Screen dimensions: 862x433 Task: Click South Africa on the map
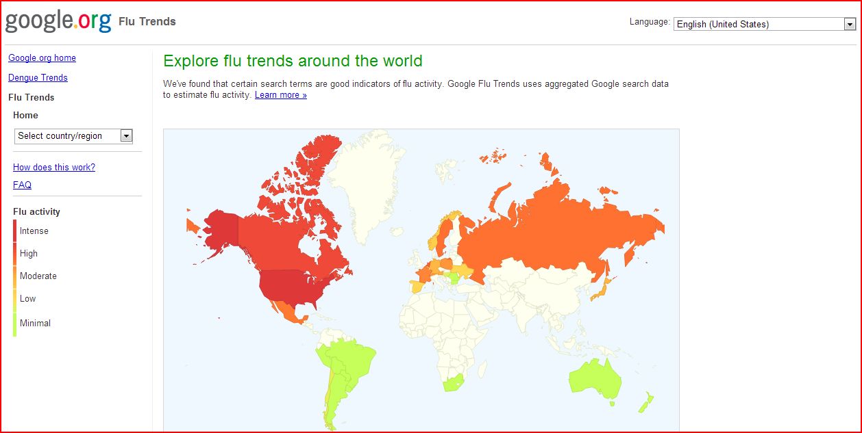pyautogui.click(x=453, y=382)
